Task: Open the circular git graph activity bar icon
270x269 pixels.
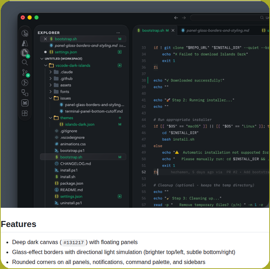Action: pos(25,83)
